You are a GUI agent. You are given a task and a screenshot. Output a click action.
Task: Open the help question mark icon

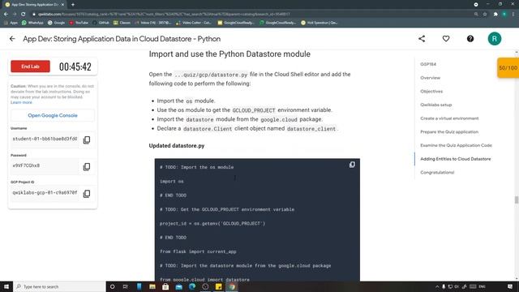470,39
